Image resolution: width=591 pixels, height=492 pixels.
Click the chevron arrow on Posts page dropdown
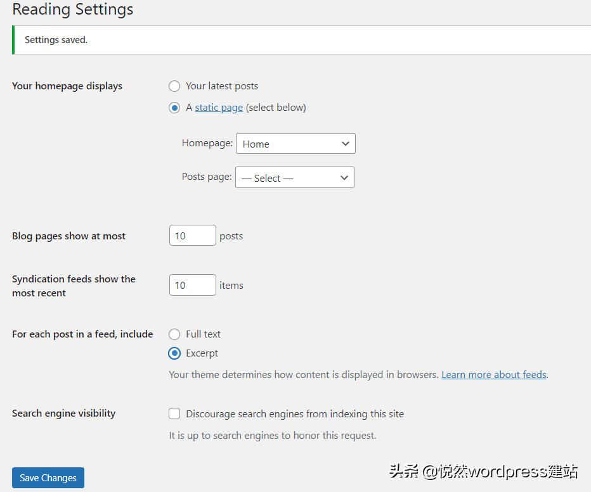[x=344, y=178]
